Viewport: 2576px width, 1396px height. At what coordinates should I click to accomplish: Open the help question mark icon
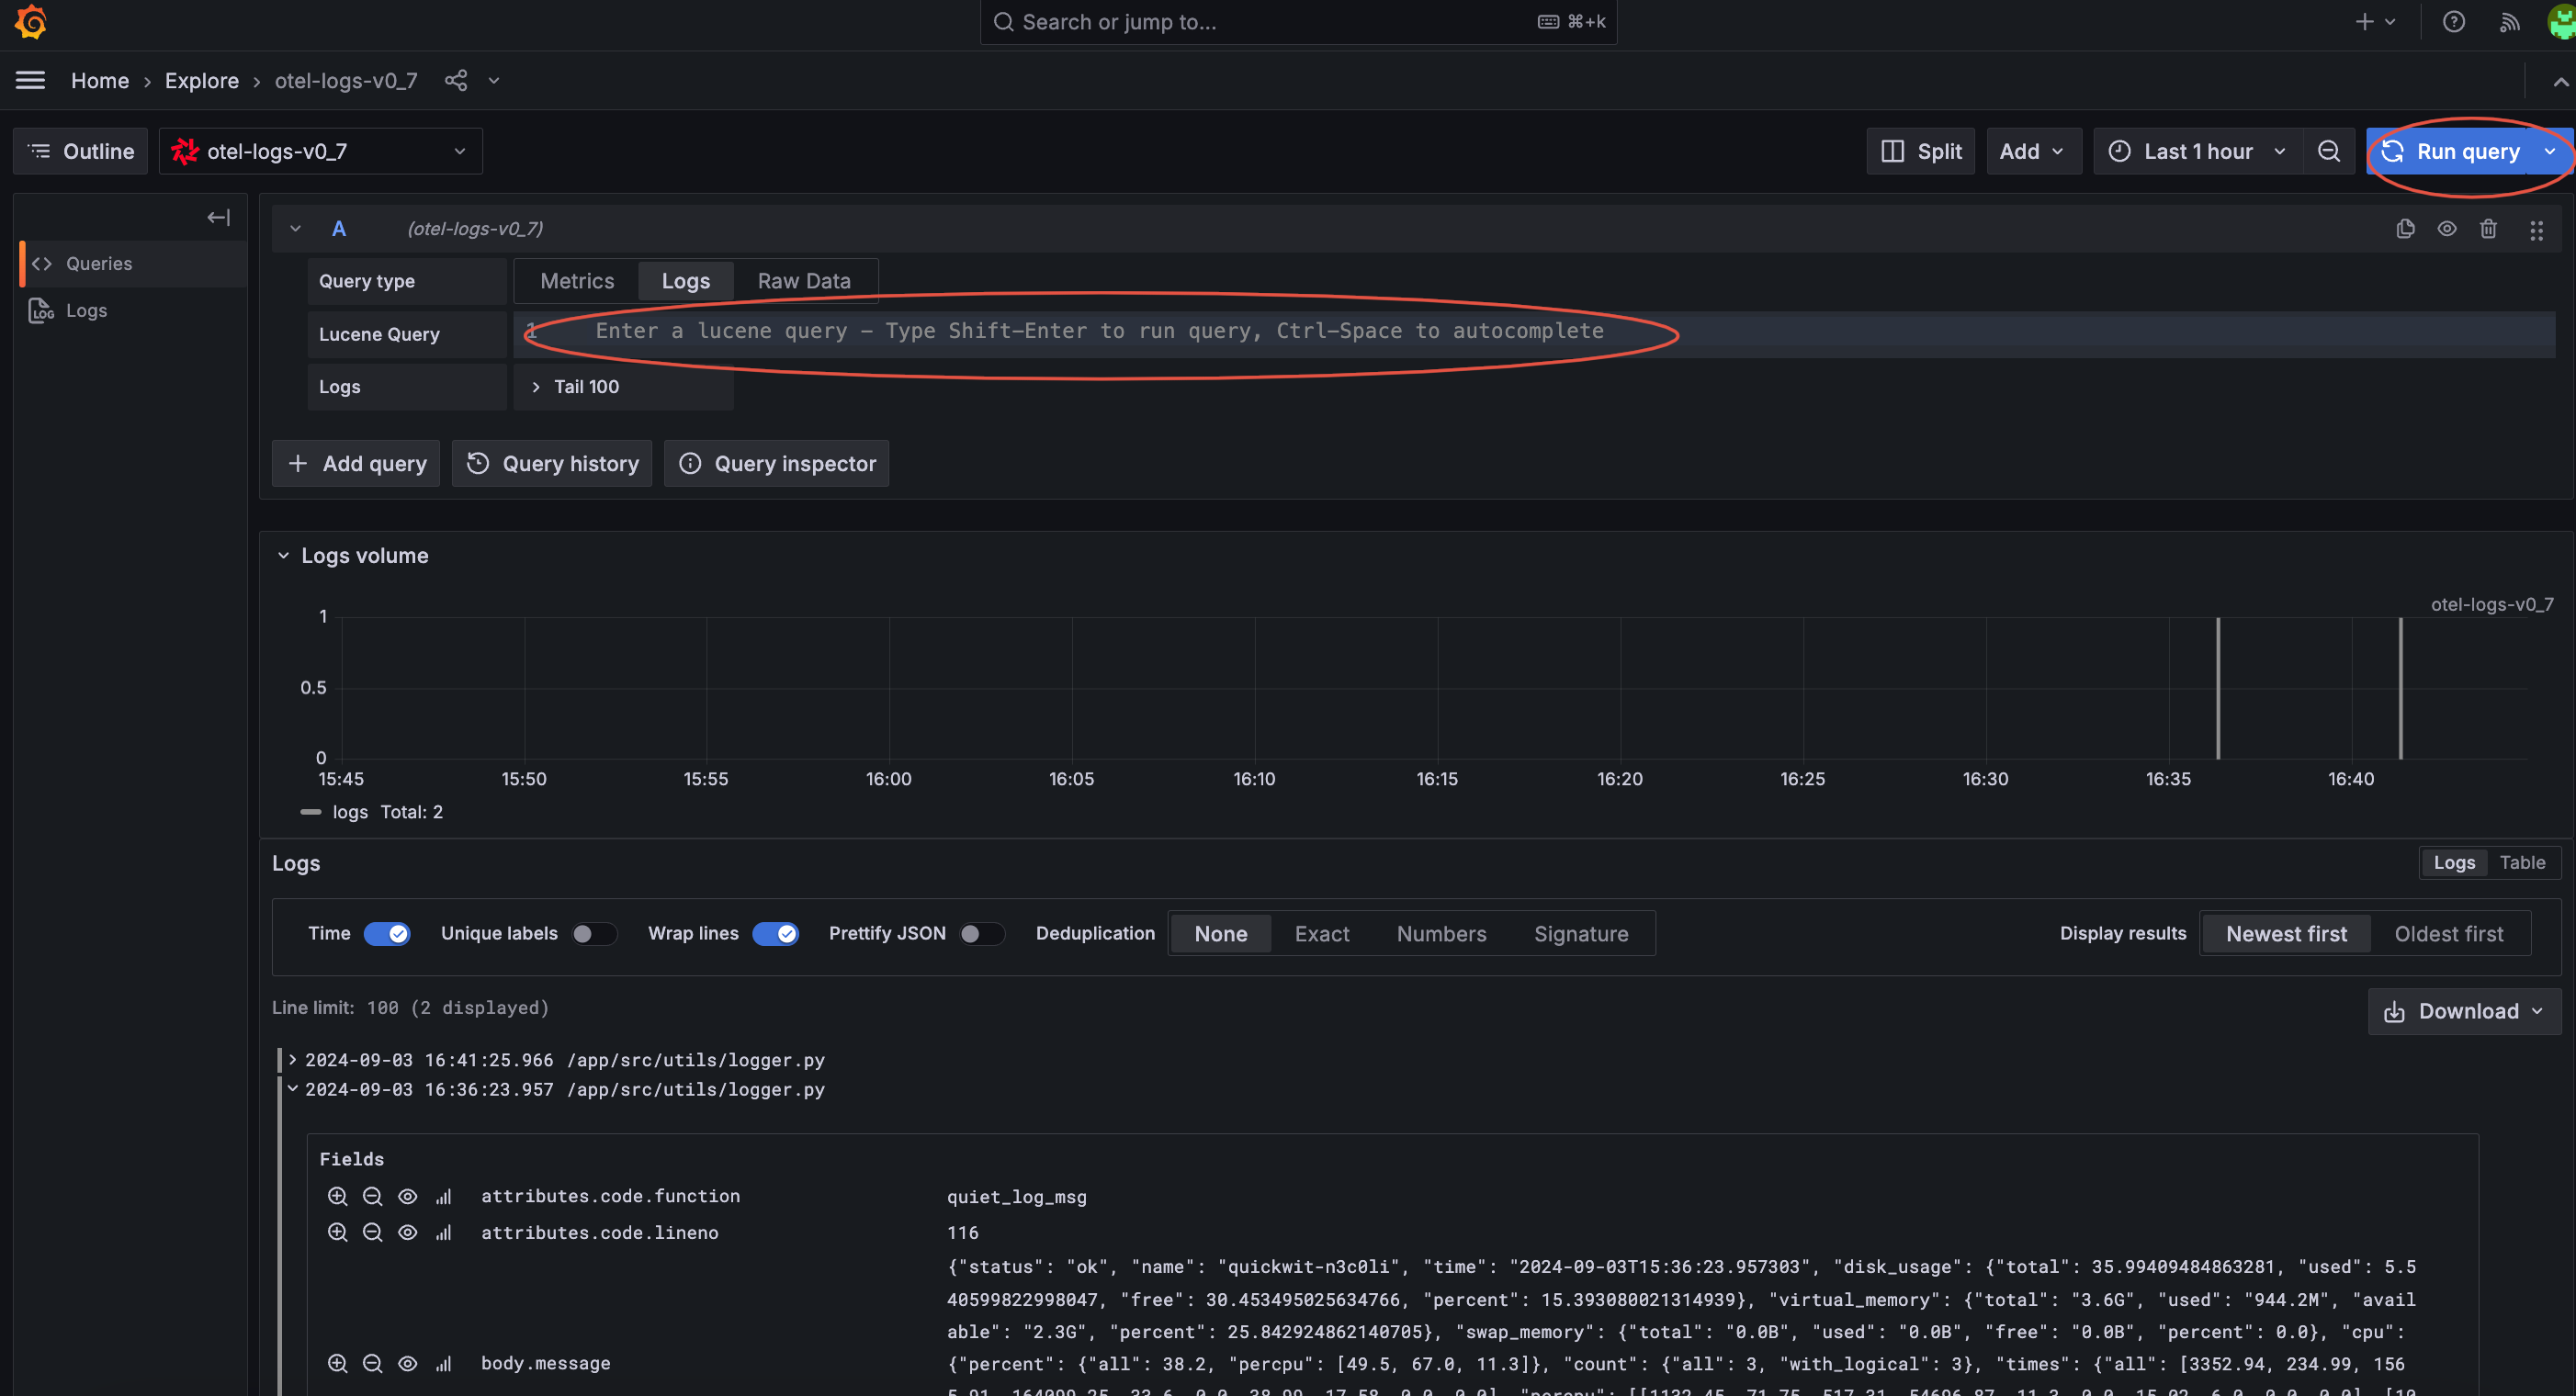coord(2453,22)
